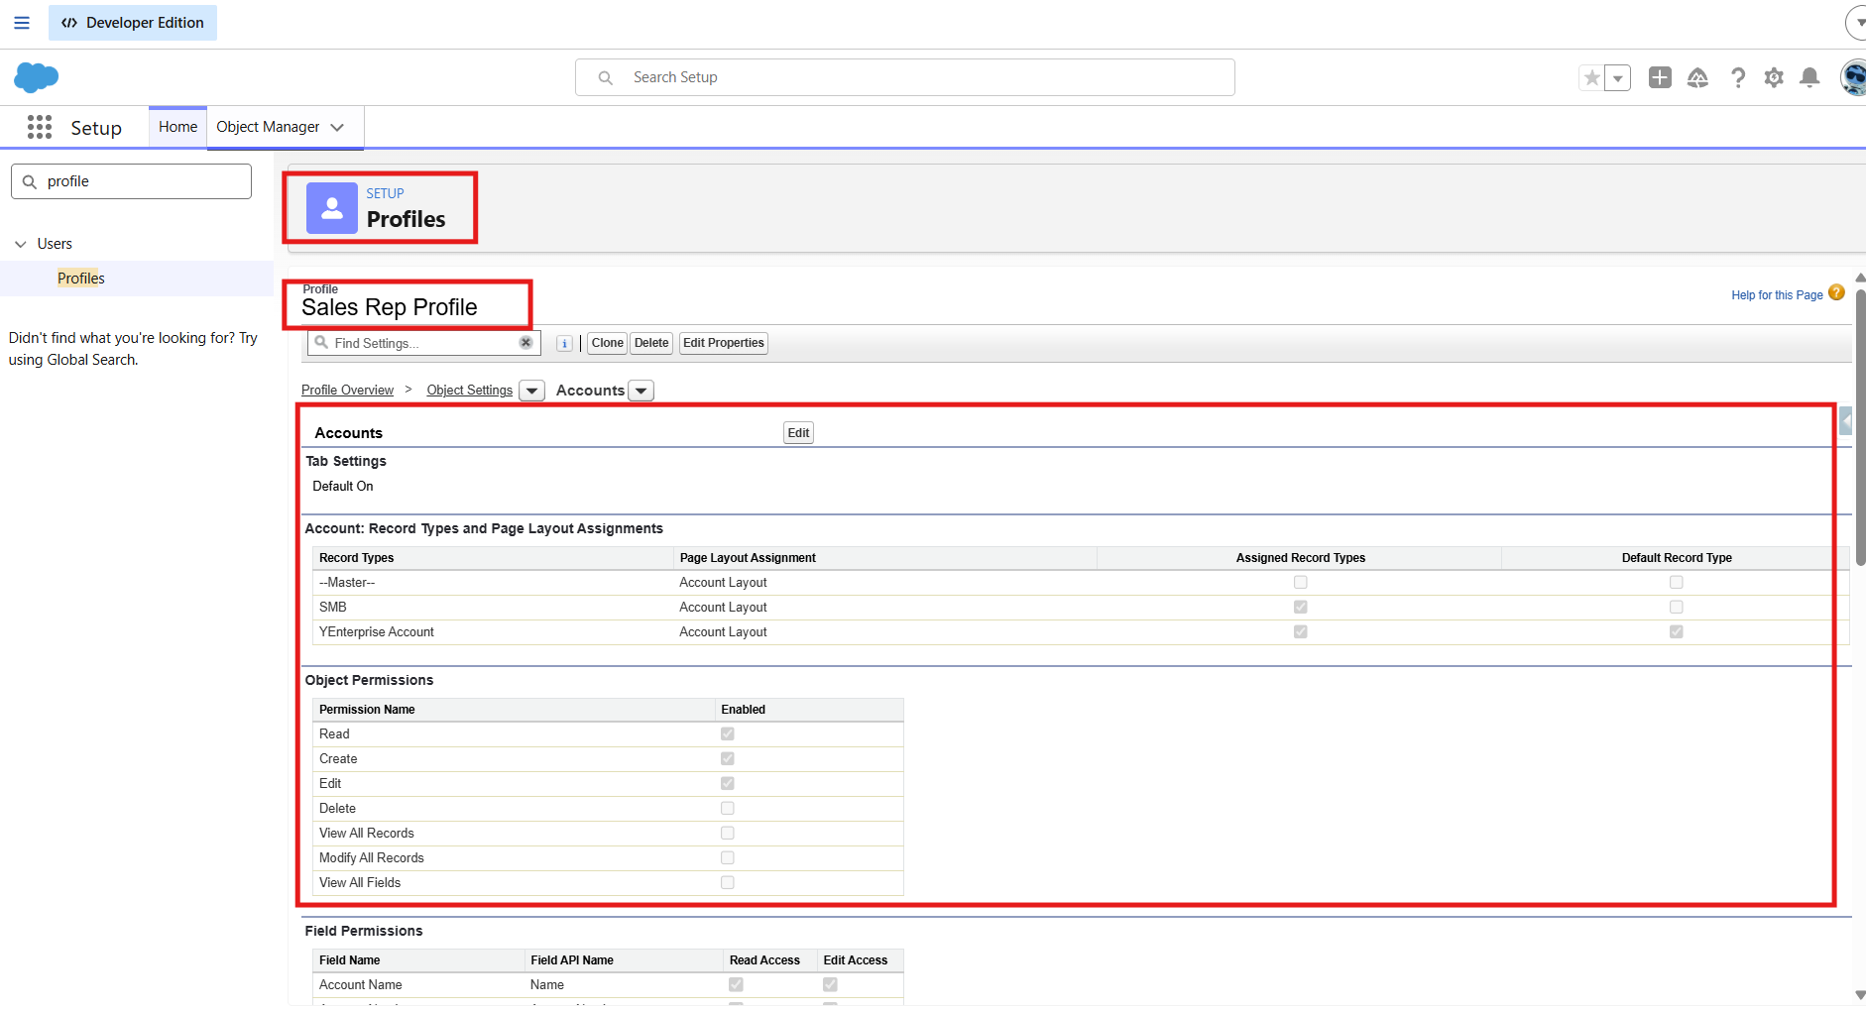Click the 'YEnterprise Account' record type text
This screenshot has width=1866, height=1012.
click(377, 632)
